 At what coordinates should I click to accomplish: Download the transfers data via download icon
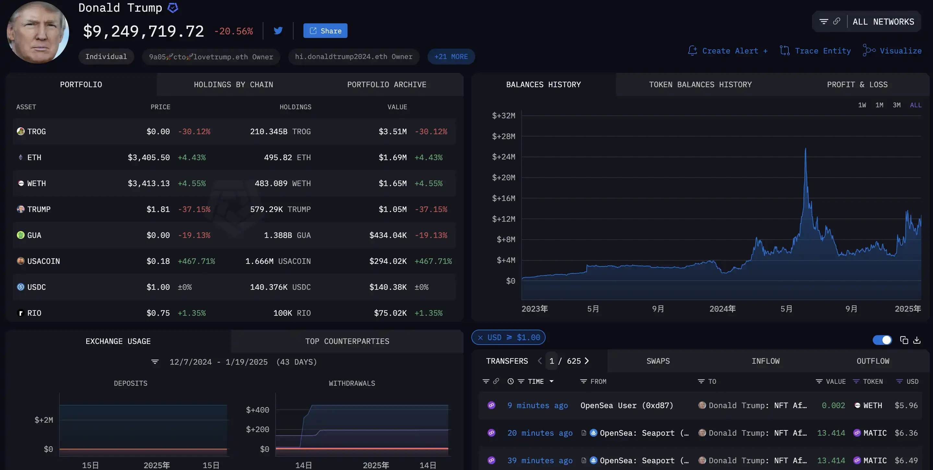(917, 340)
